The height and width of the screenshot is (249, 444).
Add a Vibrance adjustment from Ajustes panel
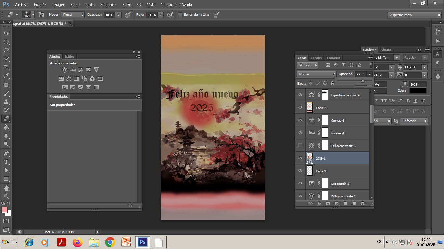(96, 70)
